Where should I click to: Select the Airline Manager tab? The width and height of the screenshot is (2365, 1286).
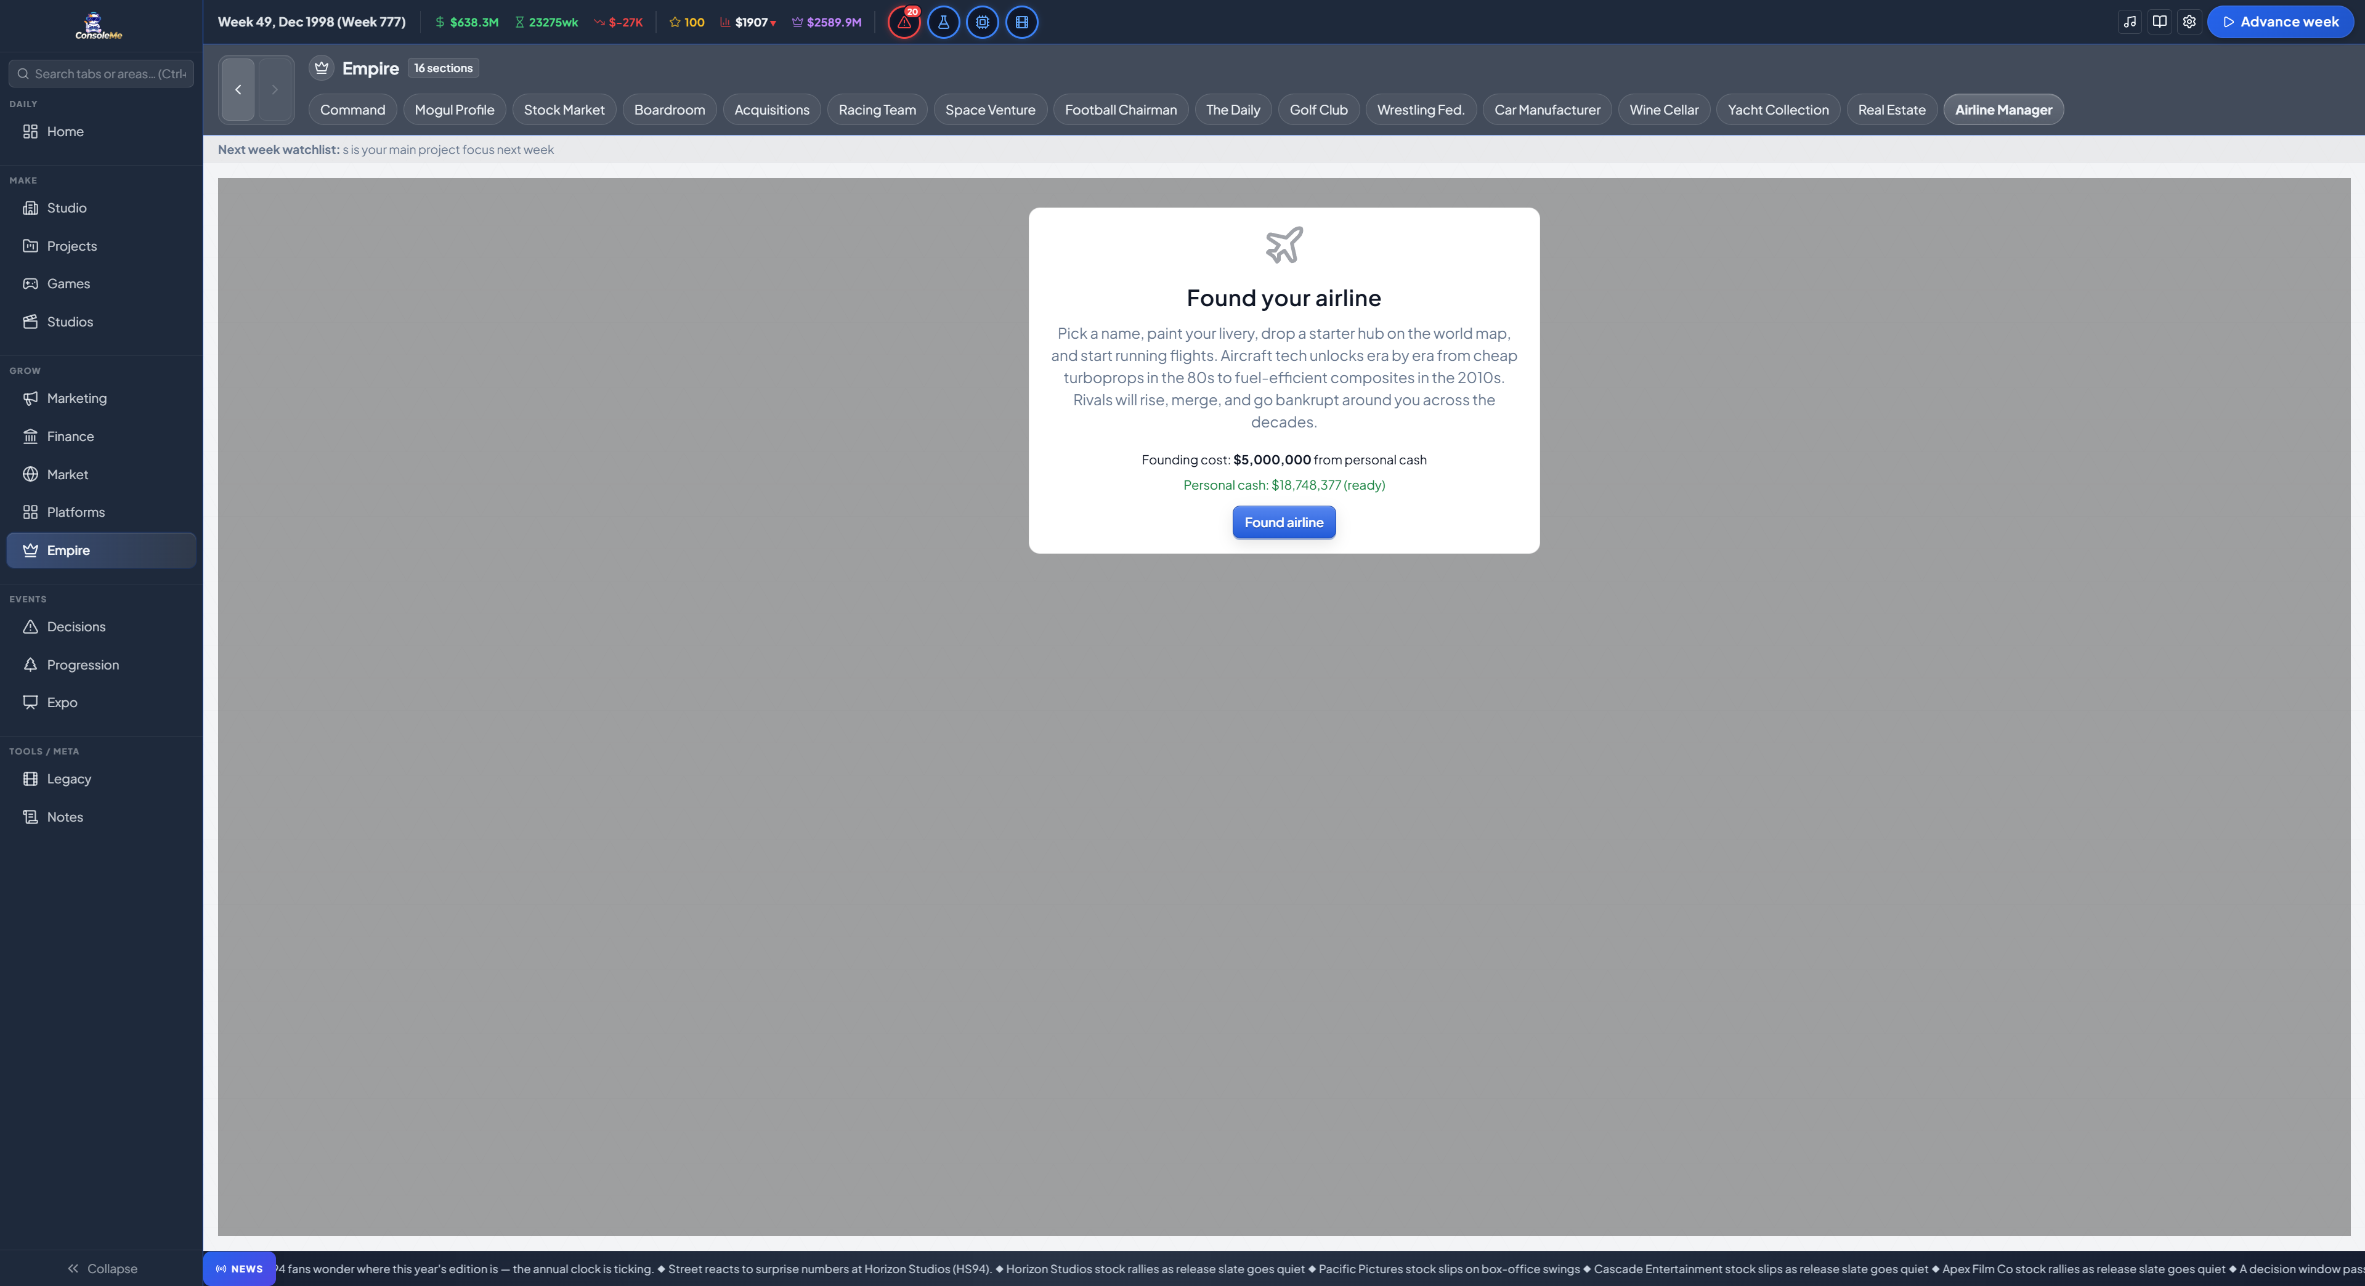click(2003, 109)
